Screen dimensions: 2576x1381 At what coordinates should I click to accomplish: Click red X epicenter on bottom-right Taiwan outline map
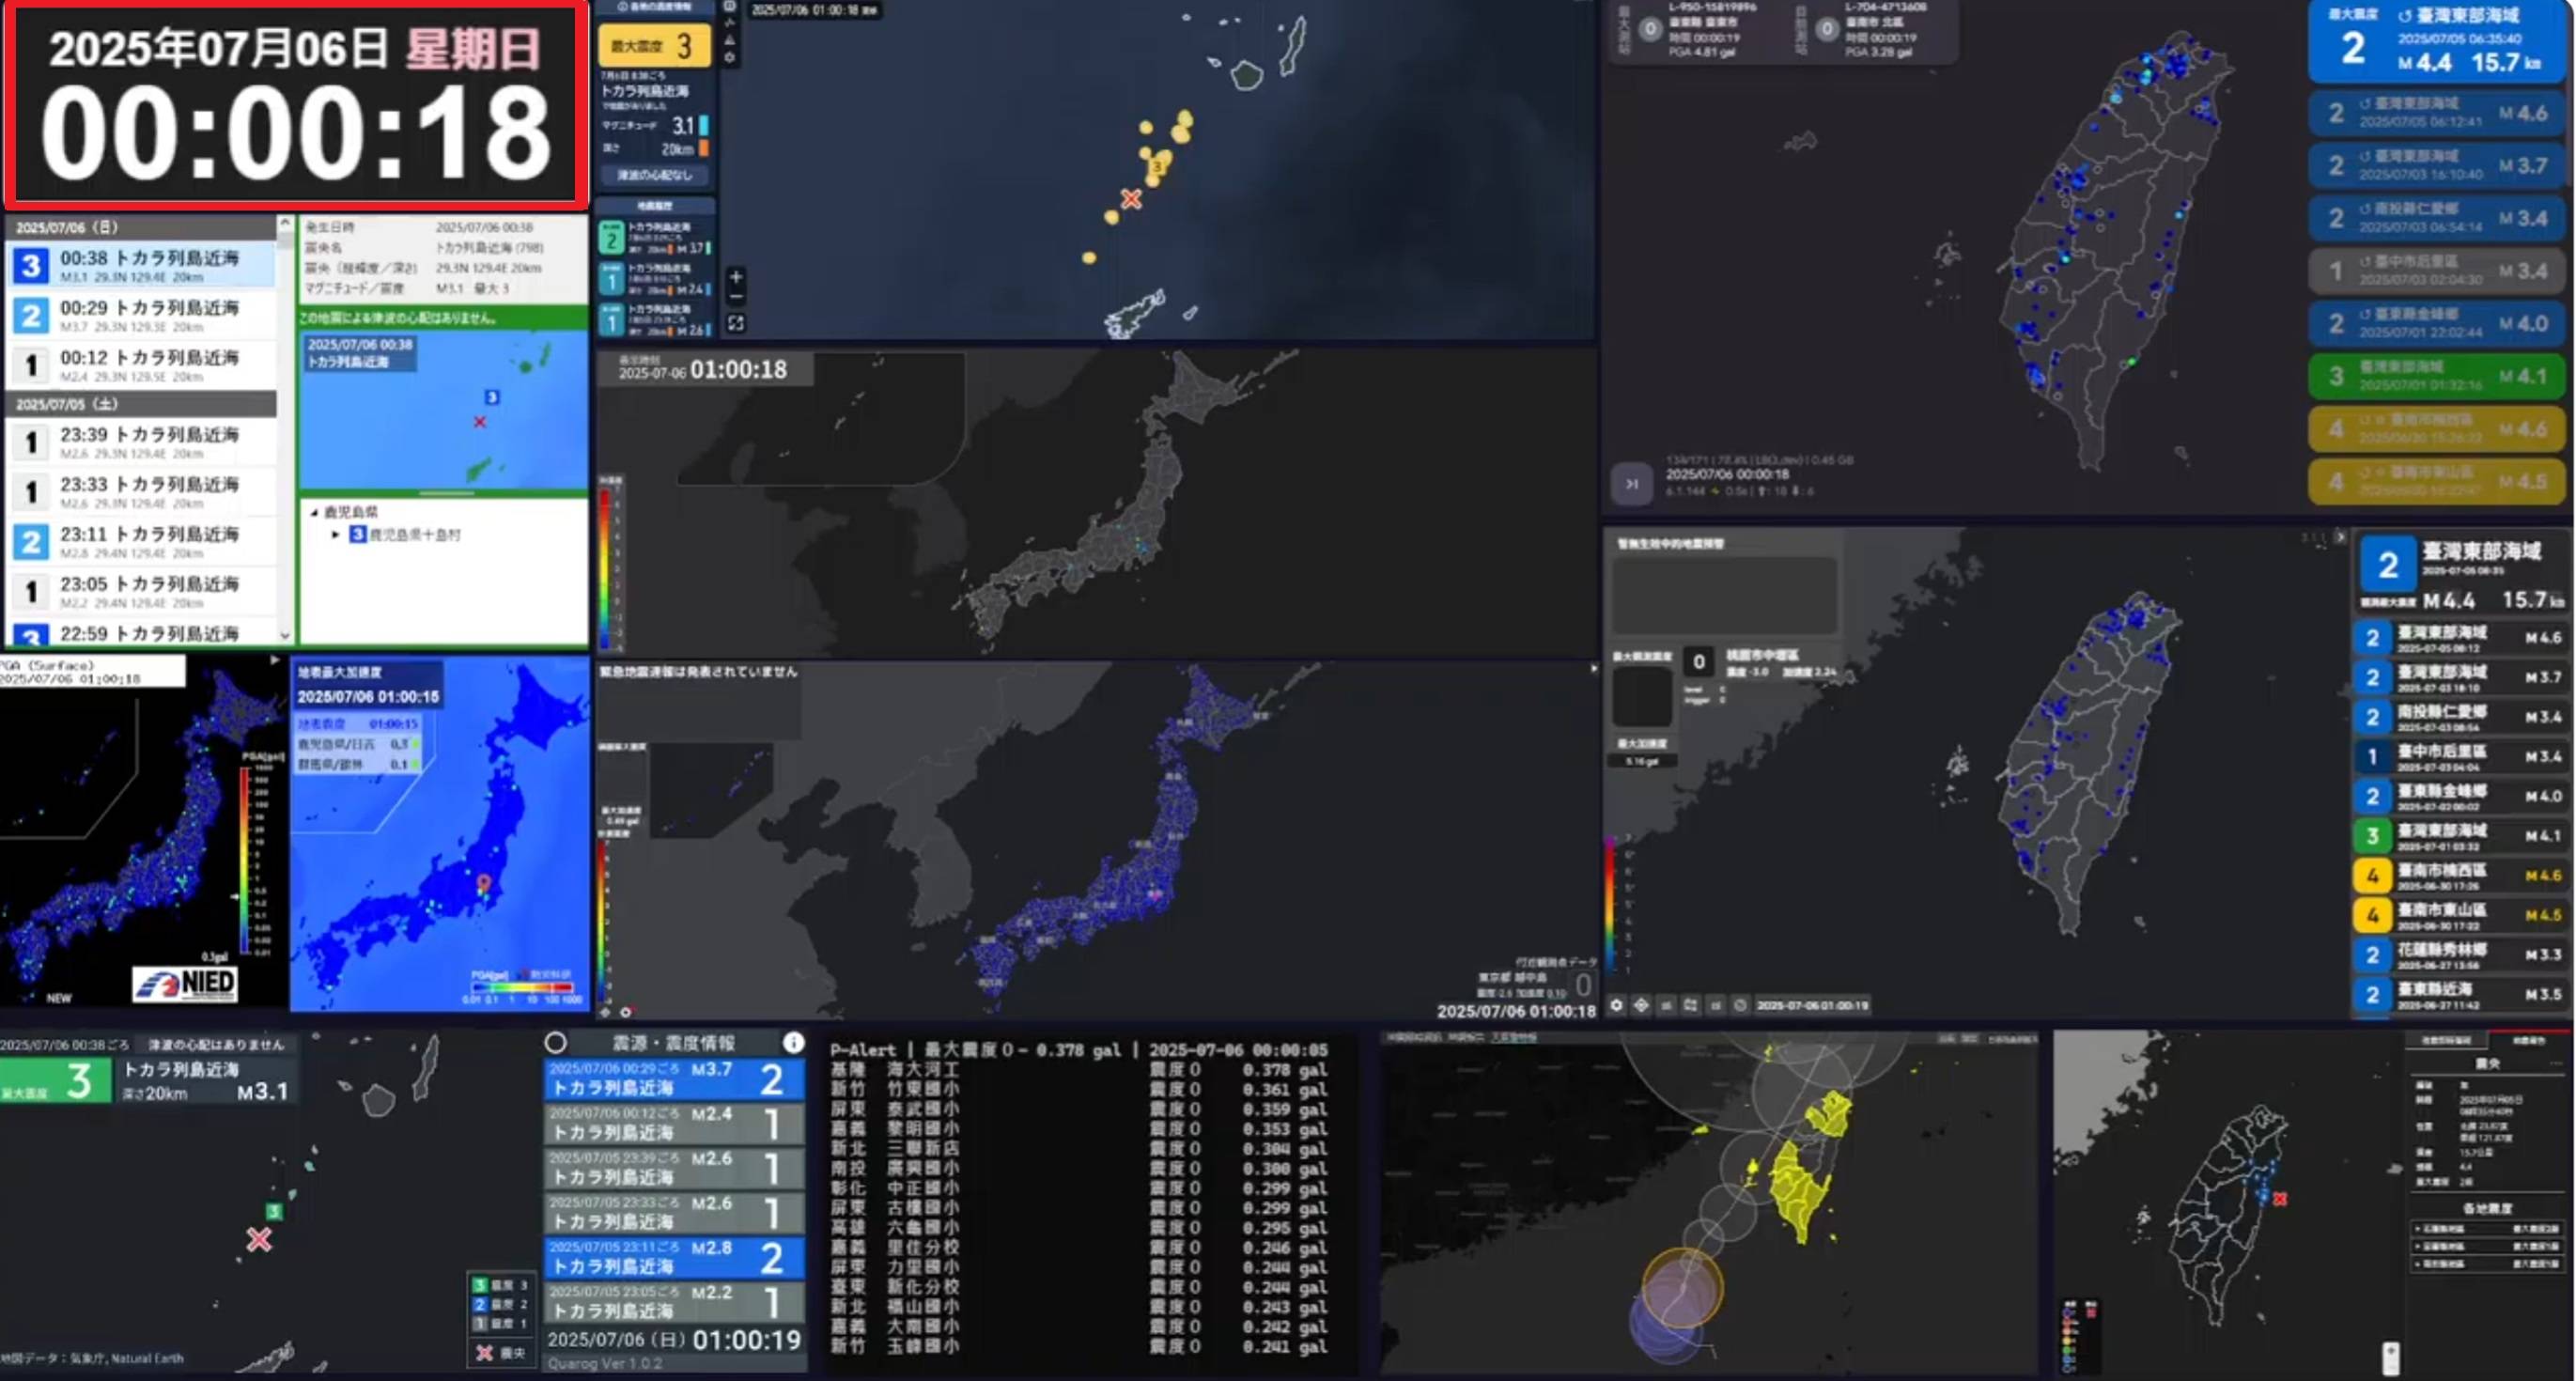pyautogui.click(x=2281, y=1198)
